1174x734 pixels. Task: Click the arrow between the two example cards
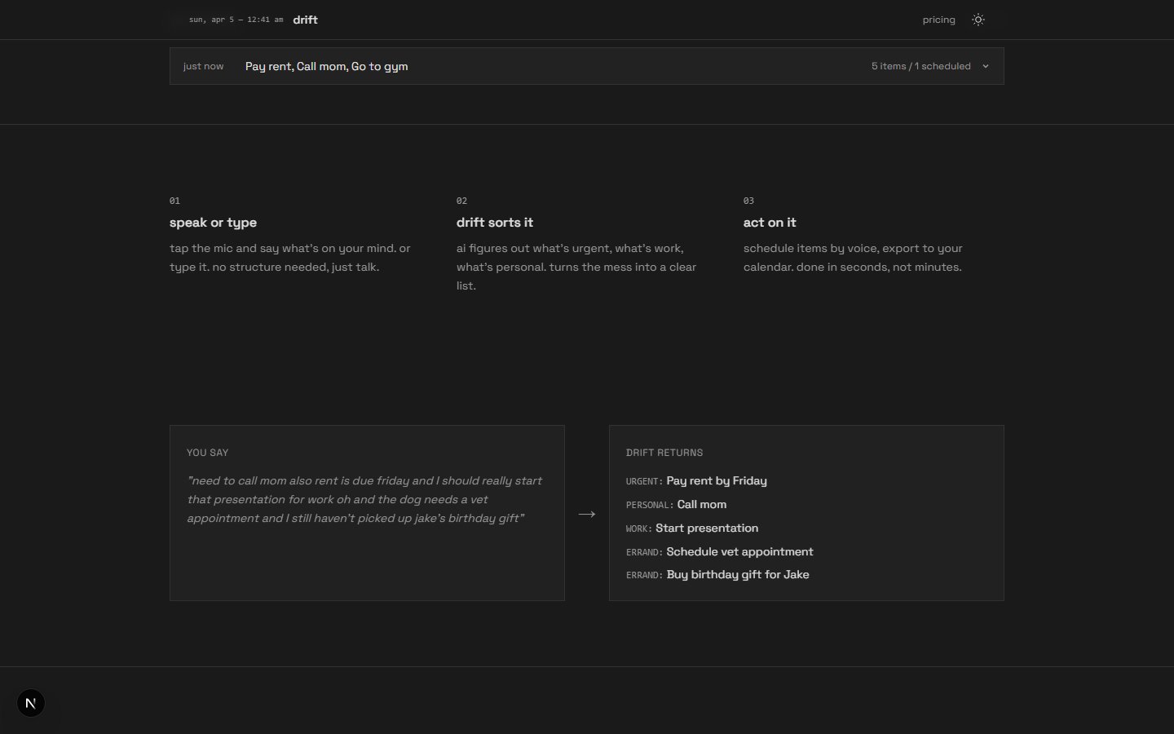click(x=587, y=514)
